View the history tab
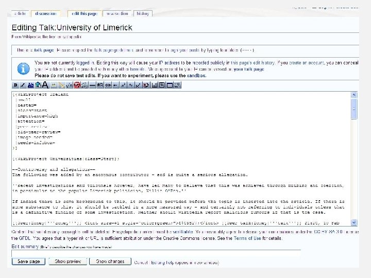 tap(143, 14)
